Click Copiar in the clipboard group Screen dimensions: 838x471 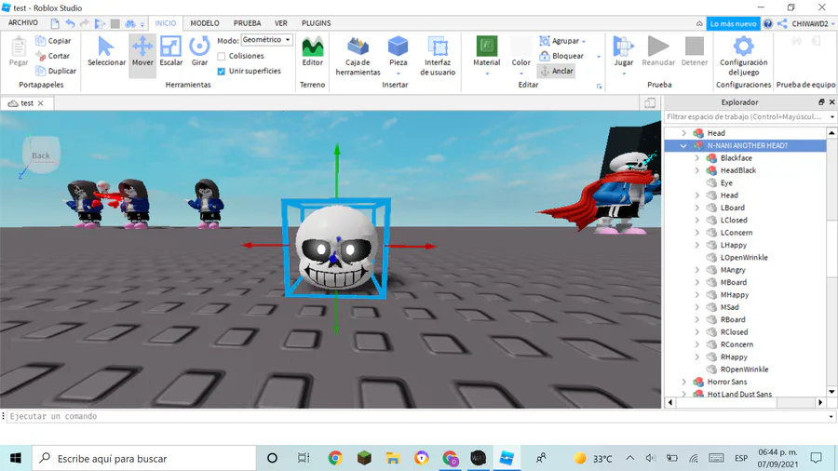(x=53, y=41)
